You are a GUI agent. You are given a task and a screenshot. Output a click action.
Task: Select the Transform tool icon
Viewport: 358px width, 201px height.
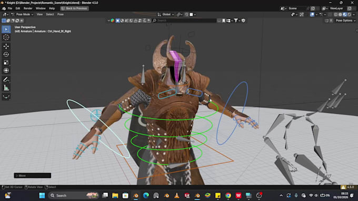(x=6, y=70)
